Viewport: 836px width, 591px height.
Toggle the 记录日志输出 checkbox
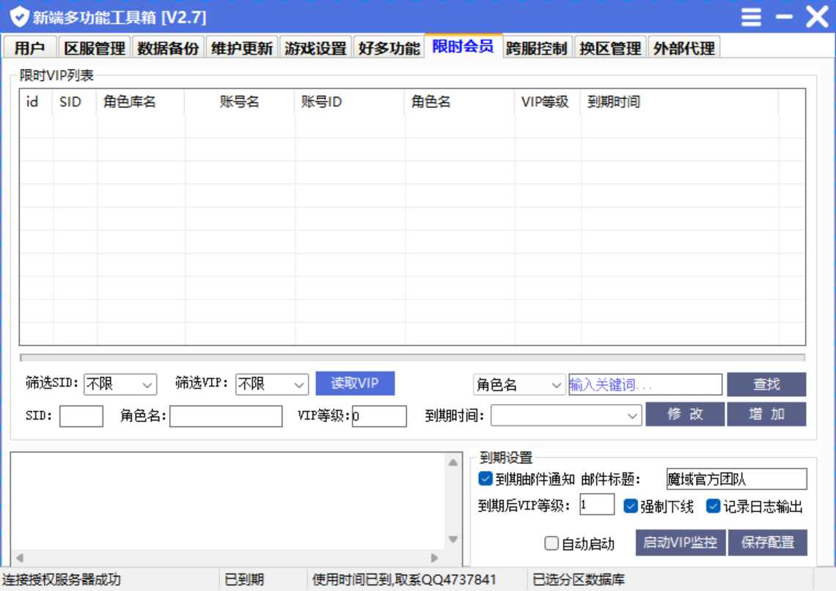point(714,506)
